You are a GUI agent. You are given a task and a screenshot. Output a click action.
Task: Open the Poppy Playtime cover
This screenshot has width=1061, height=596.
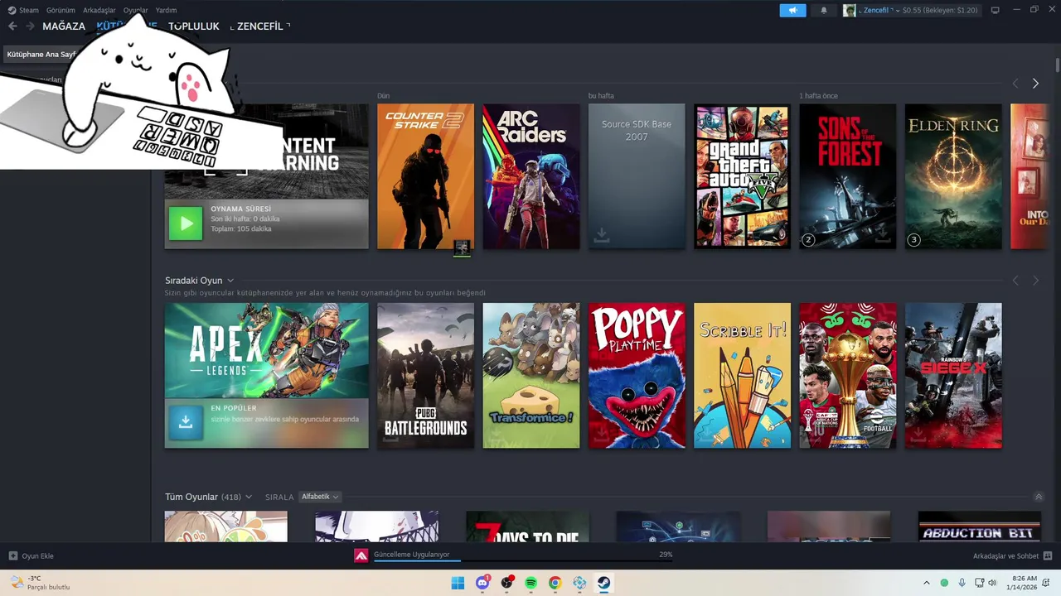(x=637, y=376)
